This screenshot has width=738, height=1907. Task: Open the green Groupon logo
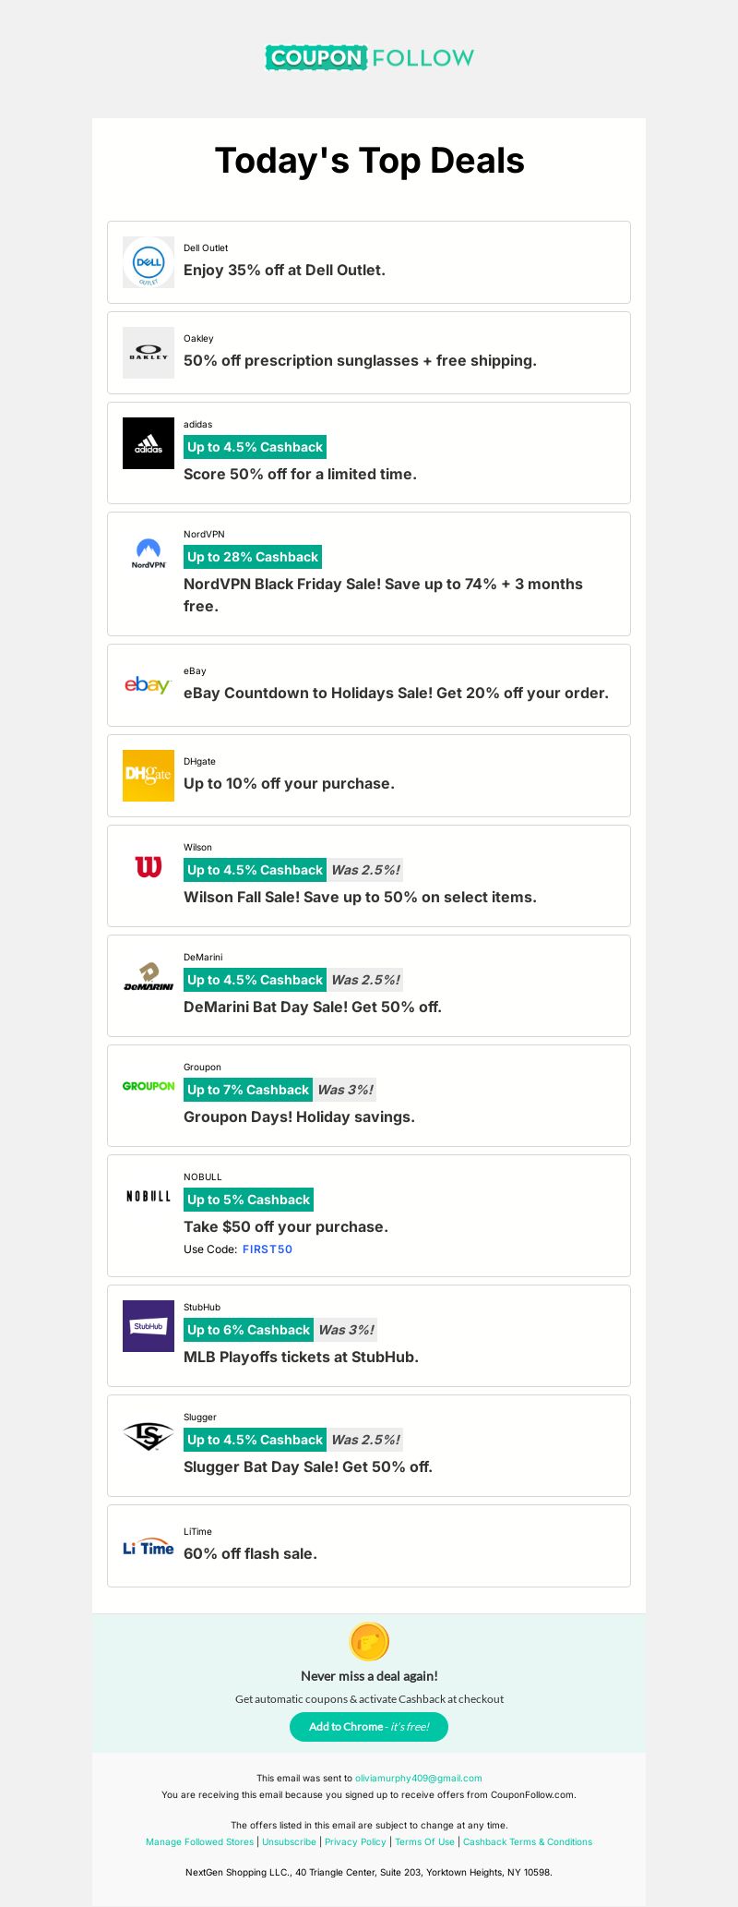point(149,1086)
